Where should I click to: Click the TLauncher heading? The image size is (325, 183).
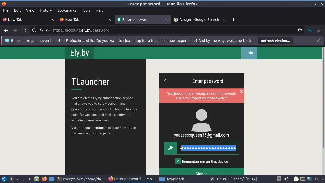coord(90,82)
